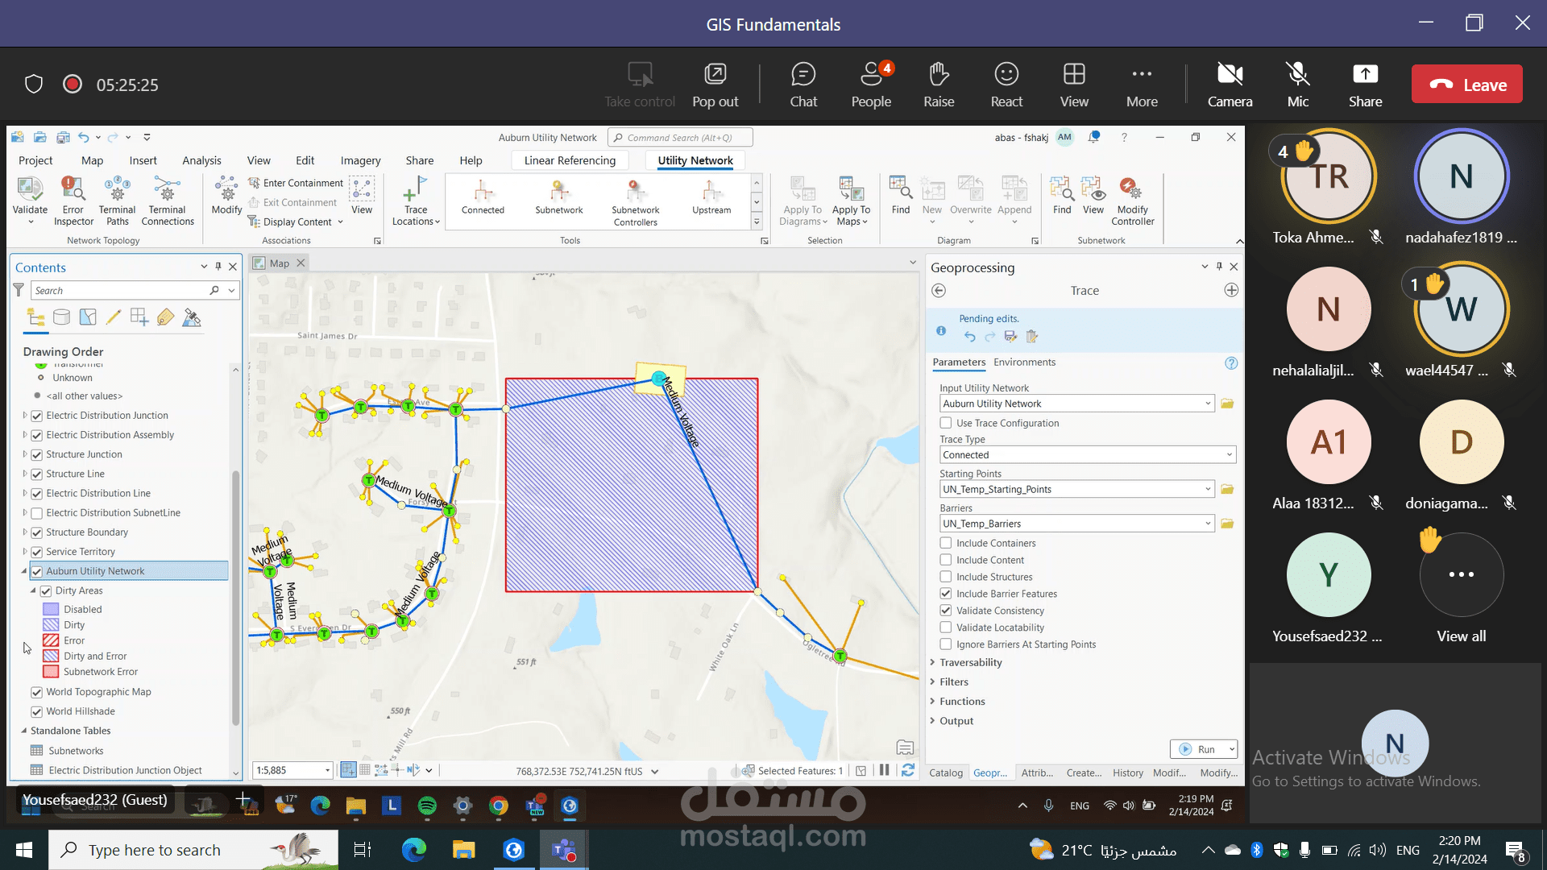
Task: Click Enter Containment button
Action: 296,183
